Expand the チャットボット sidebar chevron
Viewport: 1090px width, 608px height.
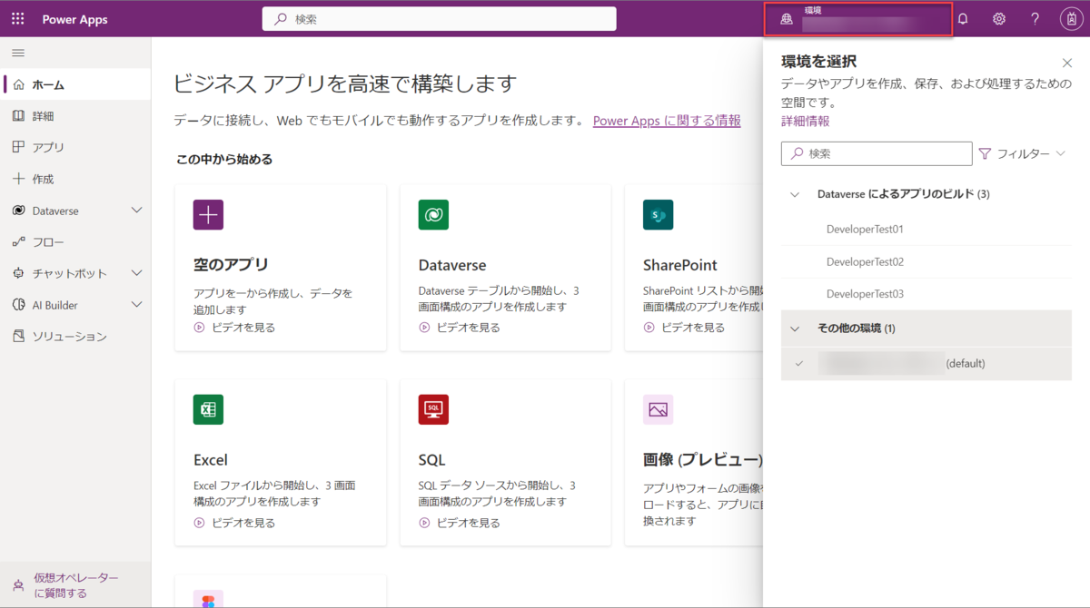coord(137,273)
